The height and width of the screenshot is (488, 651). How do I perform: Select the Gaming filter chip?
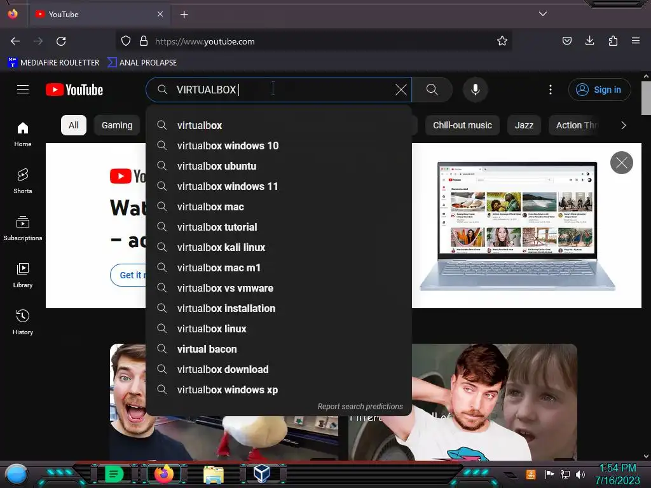coord(117,125)
